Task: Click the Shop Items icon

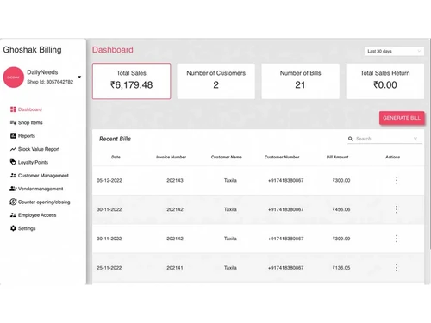Action: (13, 122)
